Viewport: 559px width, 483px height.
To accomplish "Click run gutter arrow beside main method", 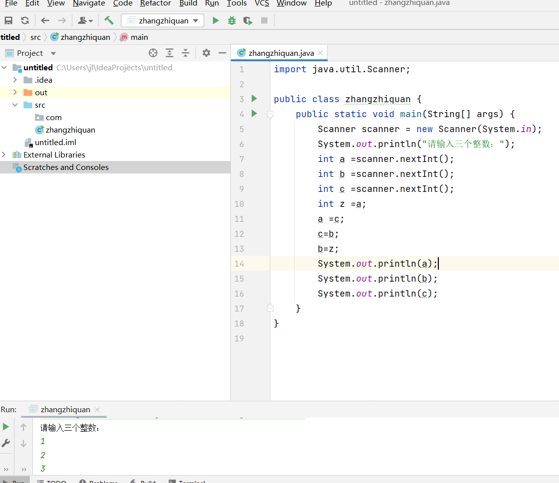I will pos(254,114).
